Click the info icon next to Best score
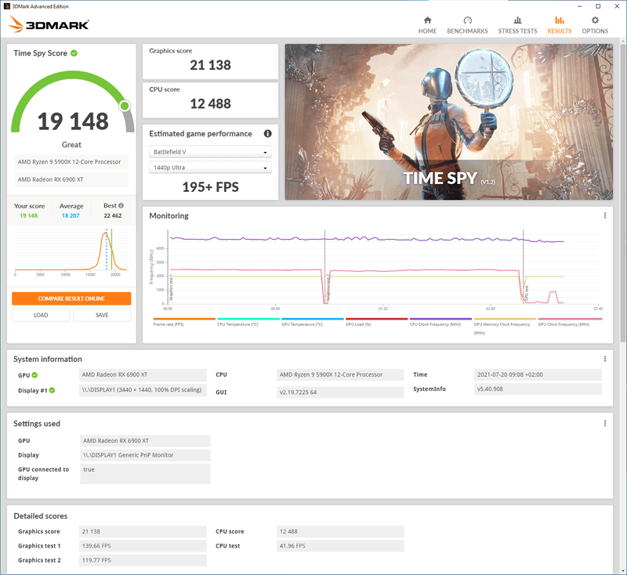 (x=121, y=206)
